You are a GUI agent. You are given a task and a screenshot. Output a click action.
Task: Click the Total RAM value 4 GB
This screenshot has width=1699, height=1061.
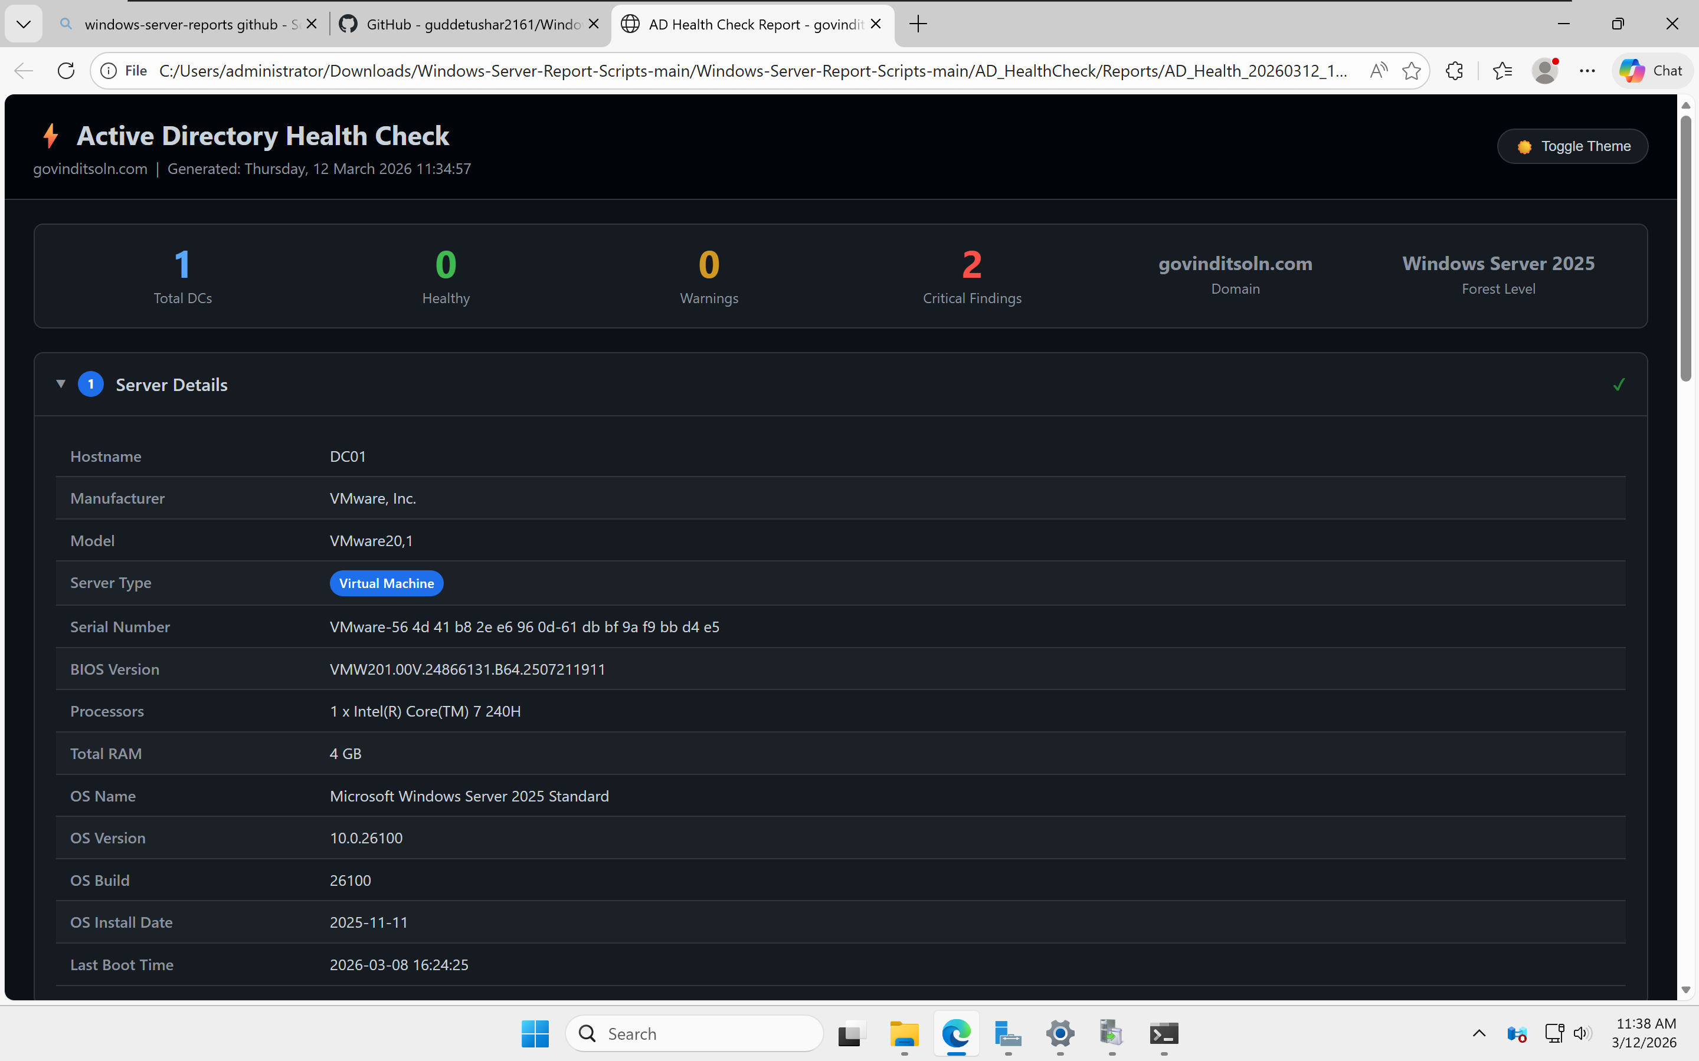(x=345, y=754)
